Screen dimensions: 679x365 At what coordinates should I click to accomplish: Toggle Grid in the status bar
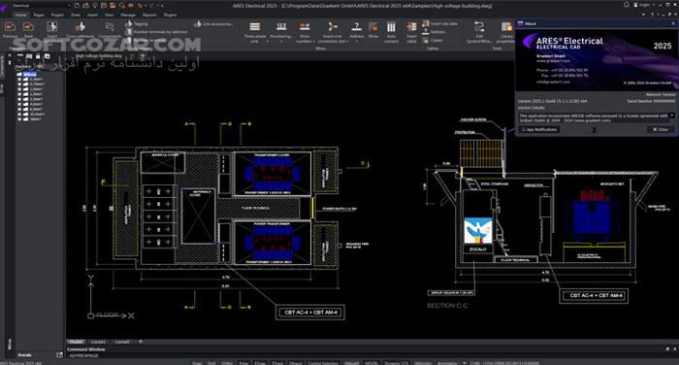point(211,363)
